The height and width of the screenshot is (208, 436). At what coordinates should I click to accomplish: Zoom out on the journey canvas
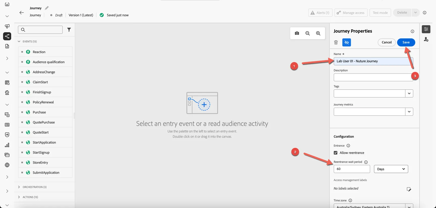(x=308, y=33)
